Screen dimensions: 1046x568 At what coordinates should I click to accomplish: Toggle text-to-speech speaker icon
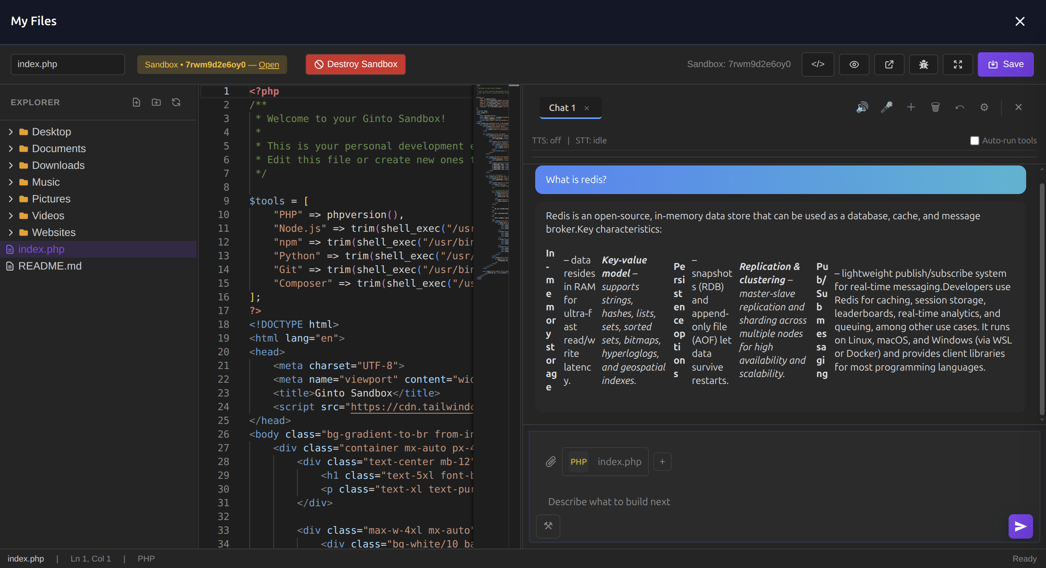[x=862, y=107]
